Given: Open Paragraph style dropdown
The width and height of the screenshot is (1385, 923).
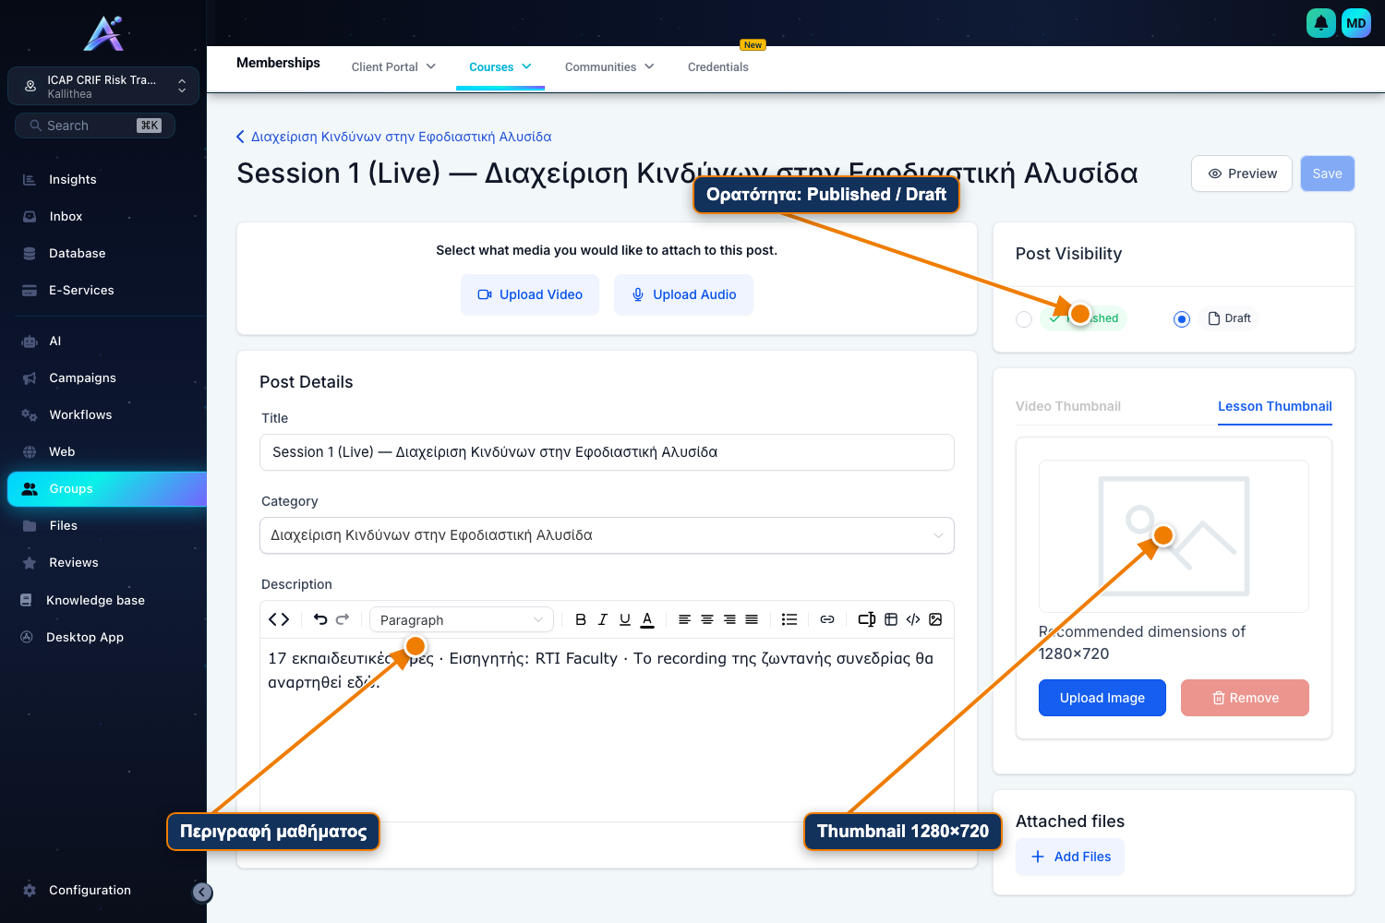Looking at the screenshot, I should click(462, 619).
